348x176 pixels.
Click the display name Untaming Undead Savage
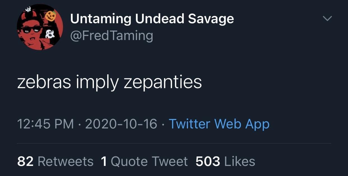[152, 19]
